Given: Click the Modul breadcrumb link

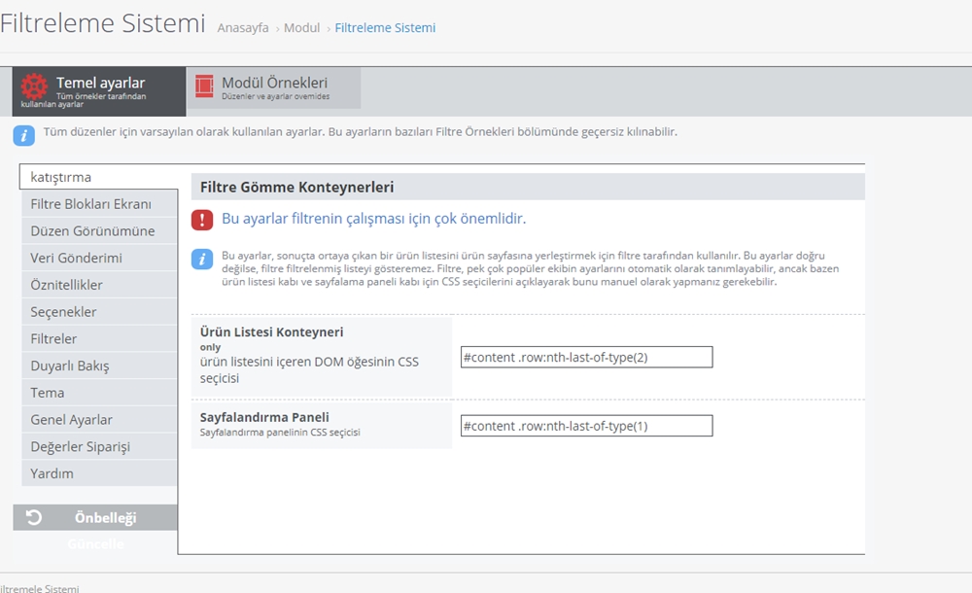Looking at the screenshot, I should (302, 28).
